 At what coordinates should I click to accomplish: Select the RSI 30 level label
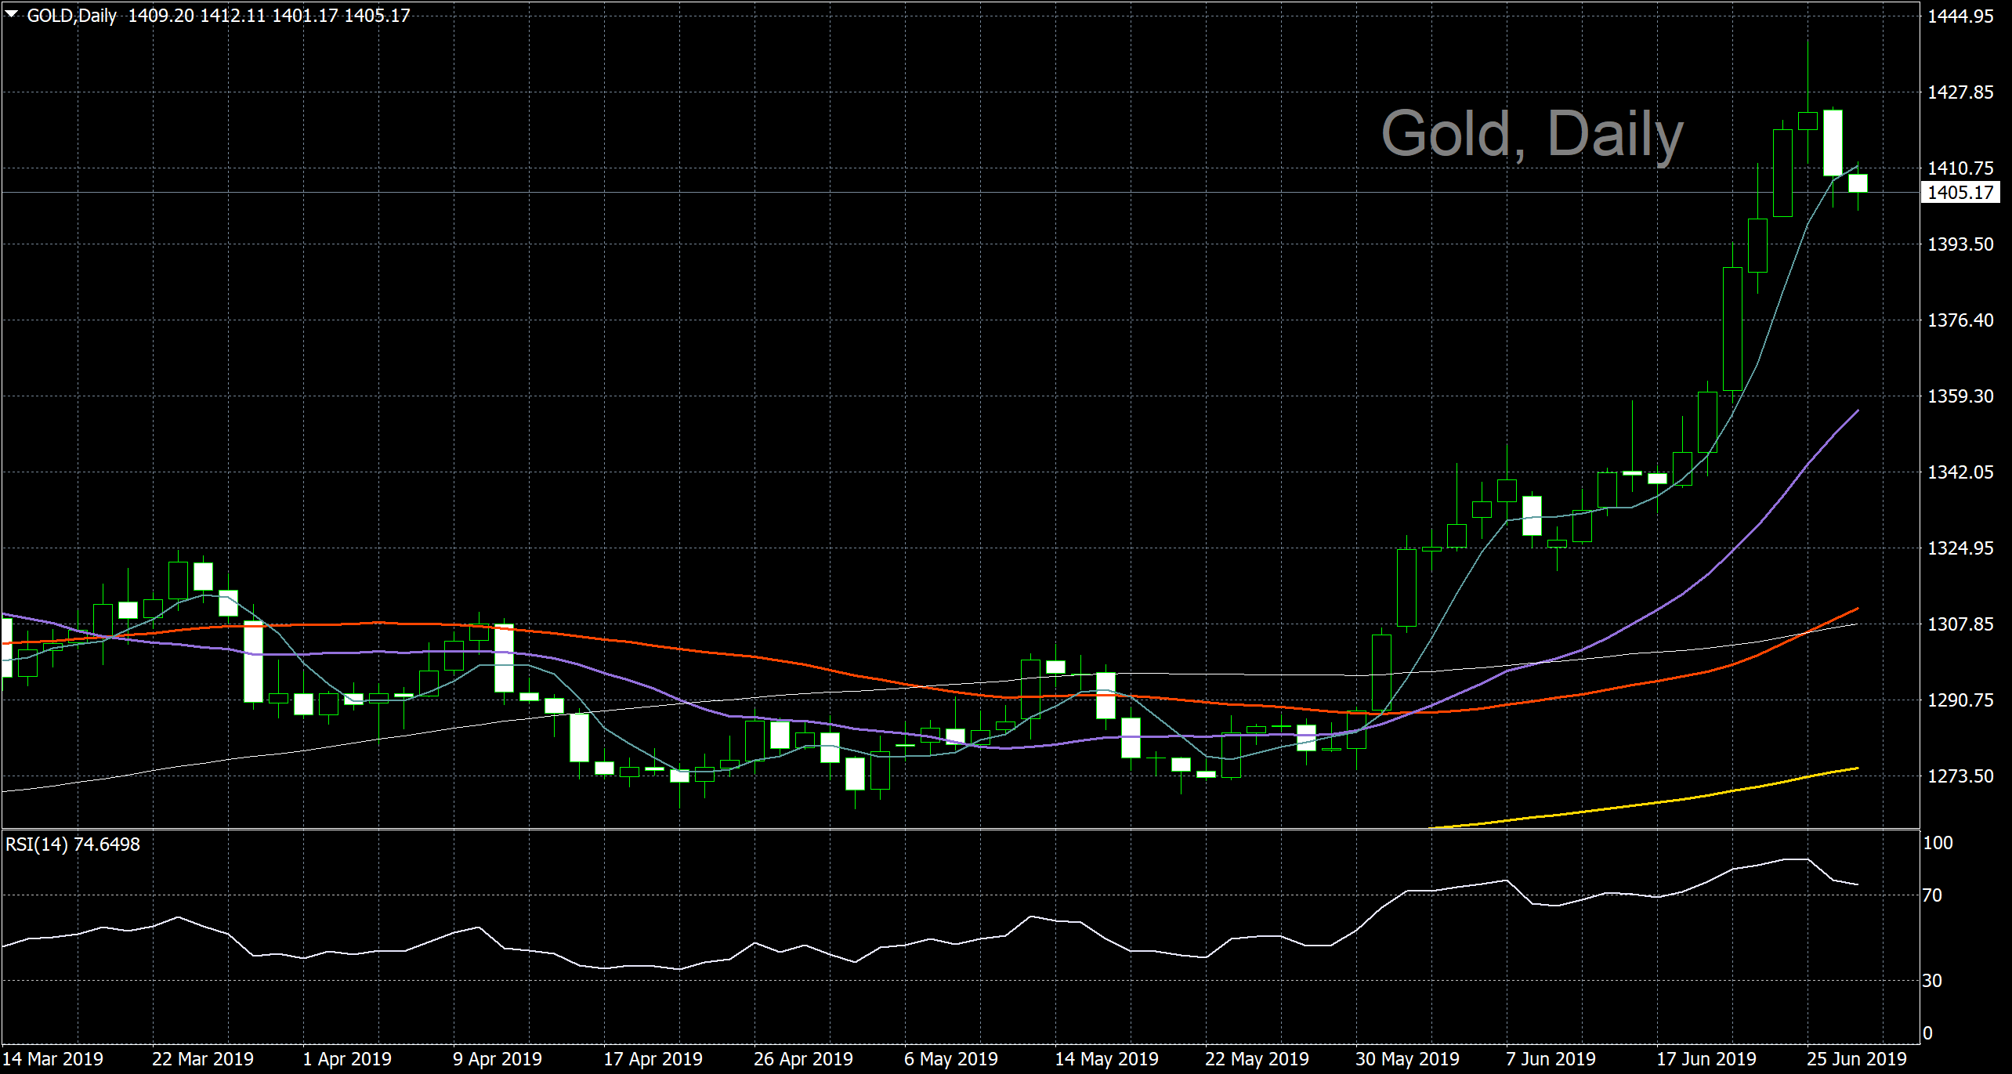1932,981
